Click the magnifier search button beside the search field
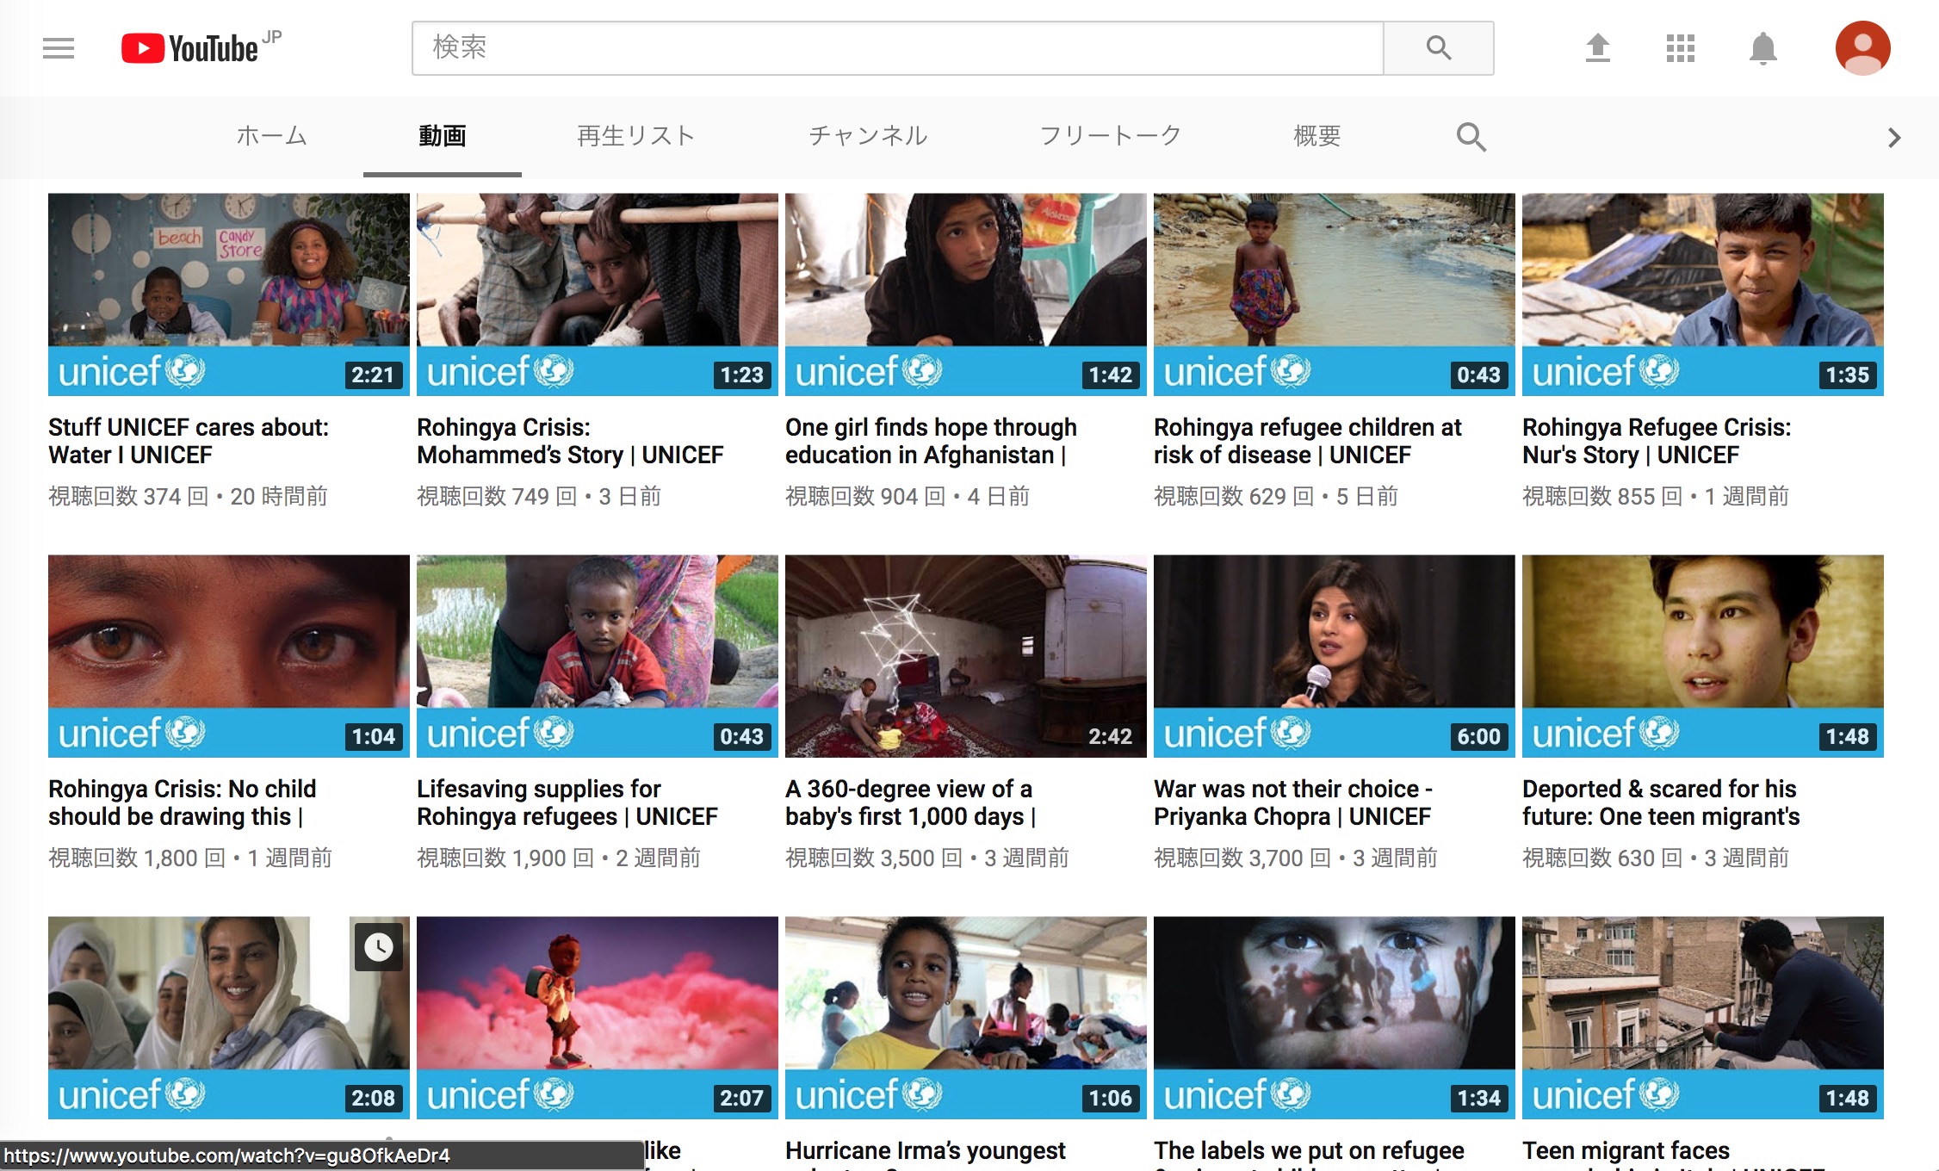The height and width of the screenshot is (1171, 1939). (1439, 48)
